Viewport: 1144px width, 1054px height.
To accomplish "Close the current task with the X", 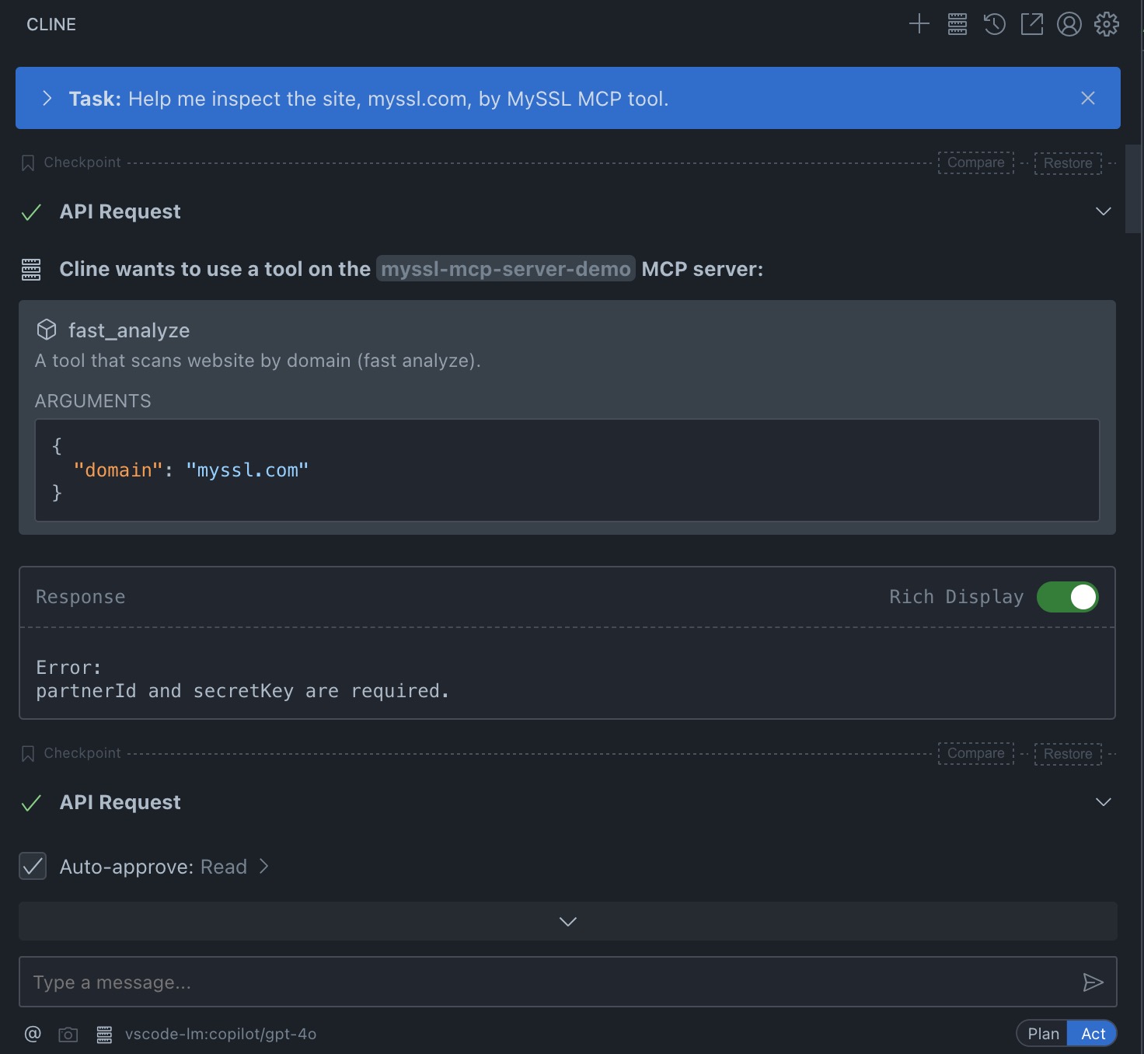I will coord(1088,98).
